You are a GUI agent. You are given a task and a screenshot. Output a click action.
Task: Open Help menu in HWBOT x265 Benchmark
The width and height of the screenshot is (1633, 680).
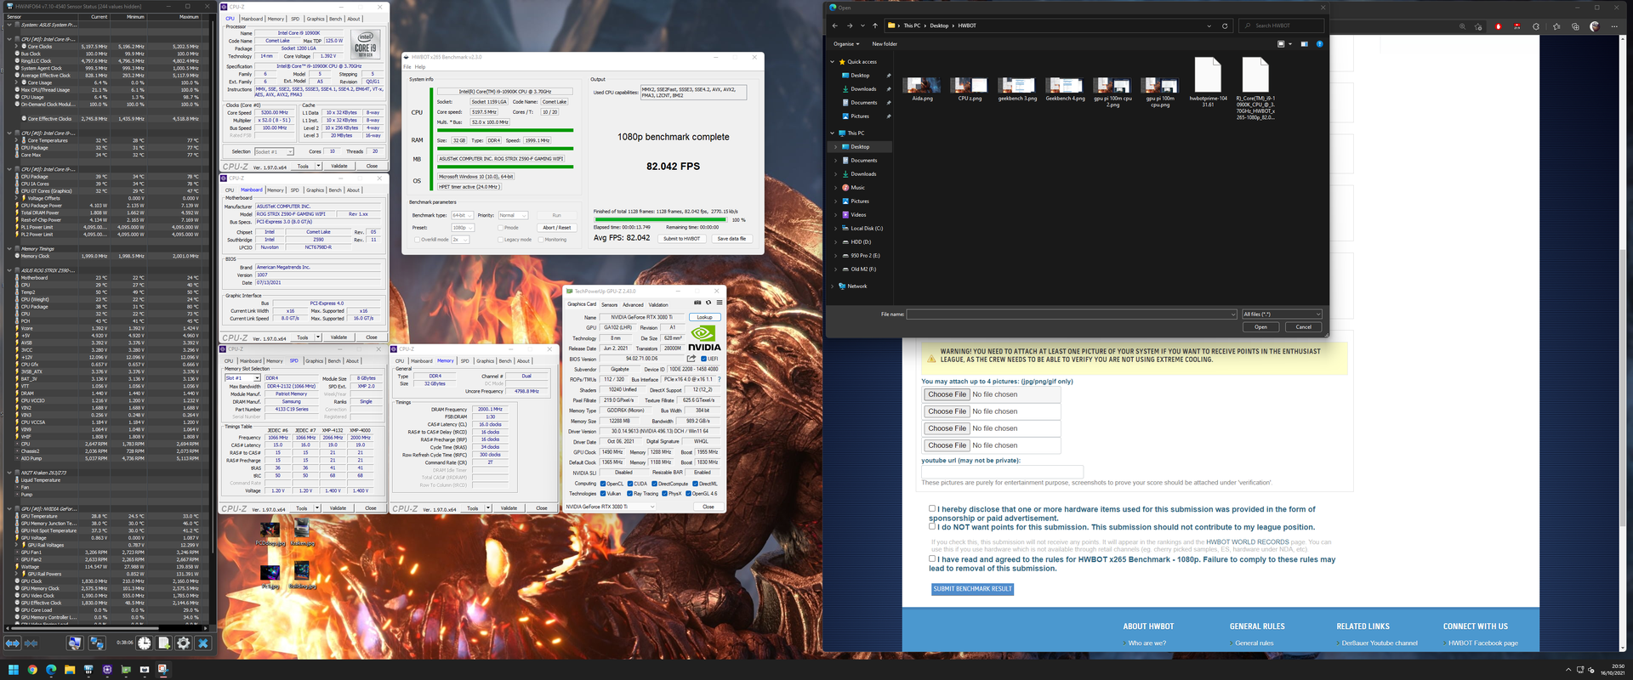[420, 66]
